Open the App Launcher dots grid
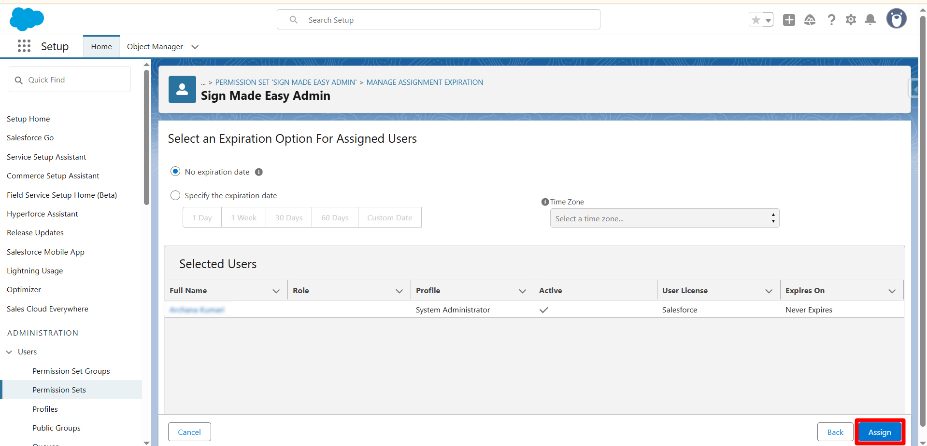The width and height of the screenshot is (927, 446). click(24, 46)
